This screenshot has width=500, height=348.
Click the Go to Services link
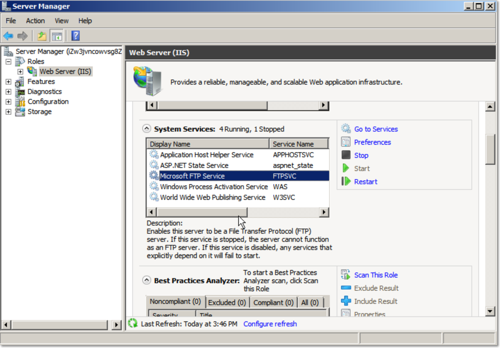(x=376, y=129)
